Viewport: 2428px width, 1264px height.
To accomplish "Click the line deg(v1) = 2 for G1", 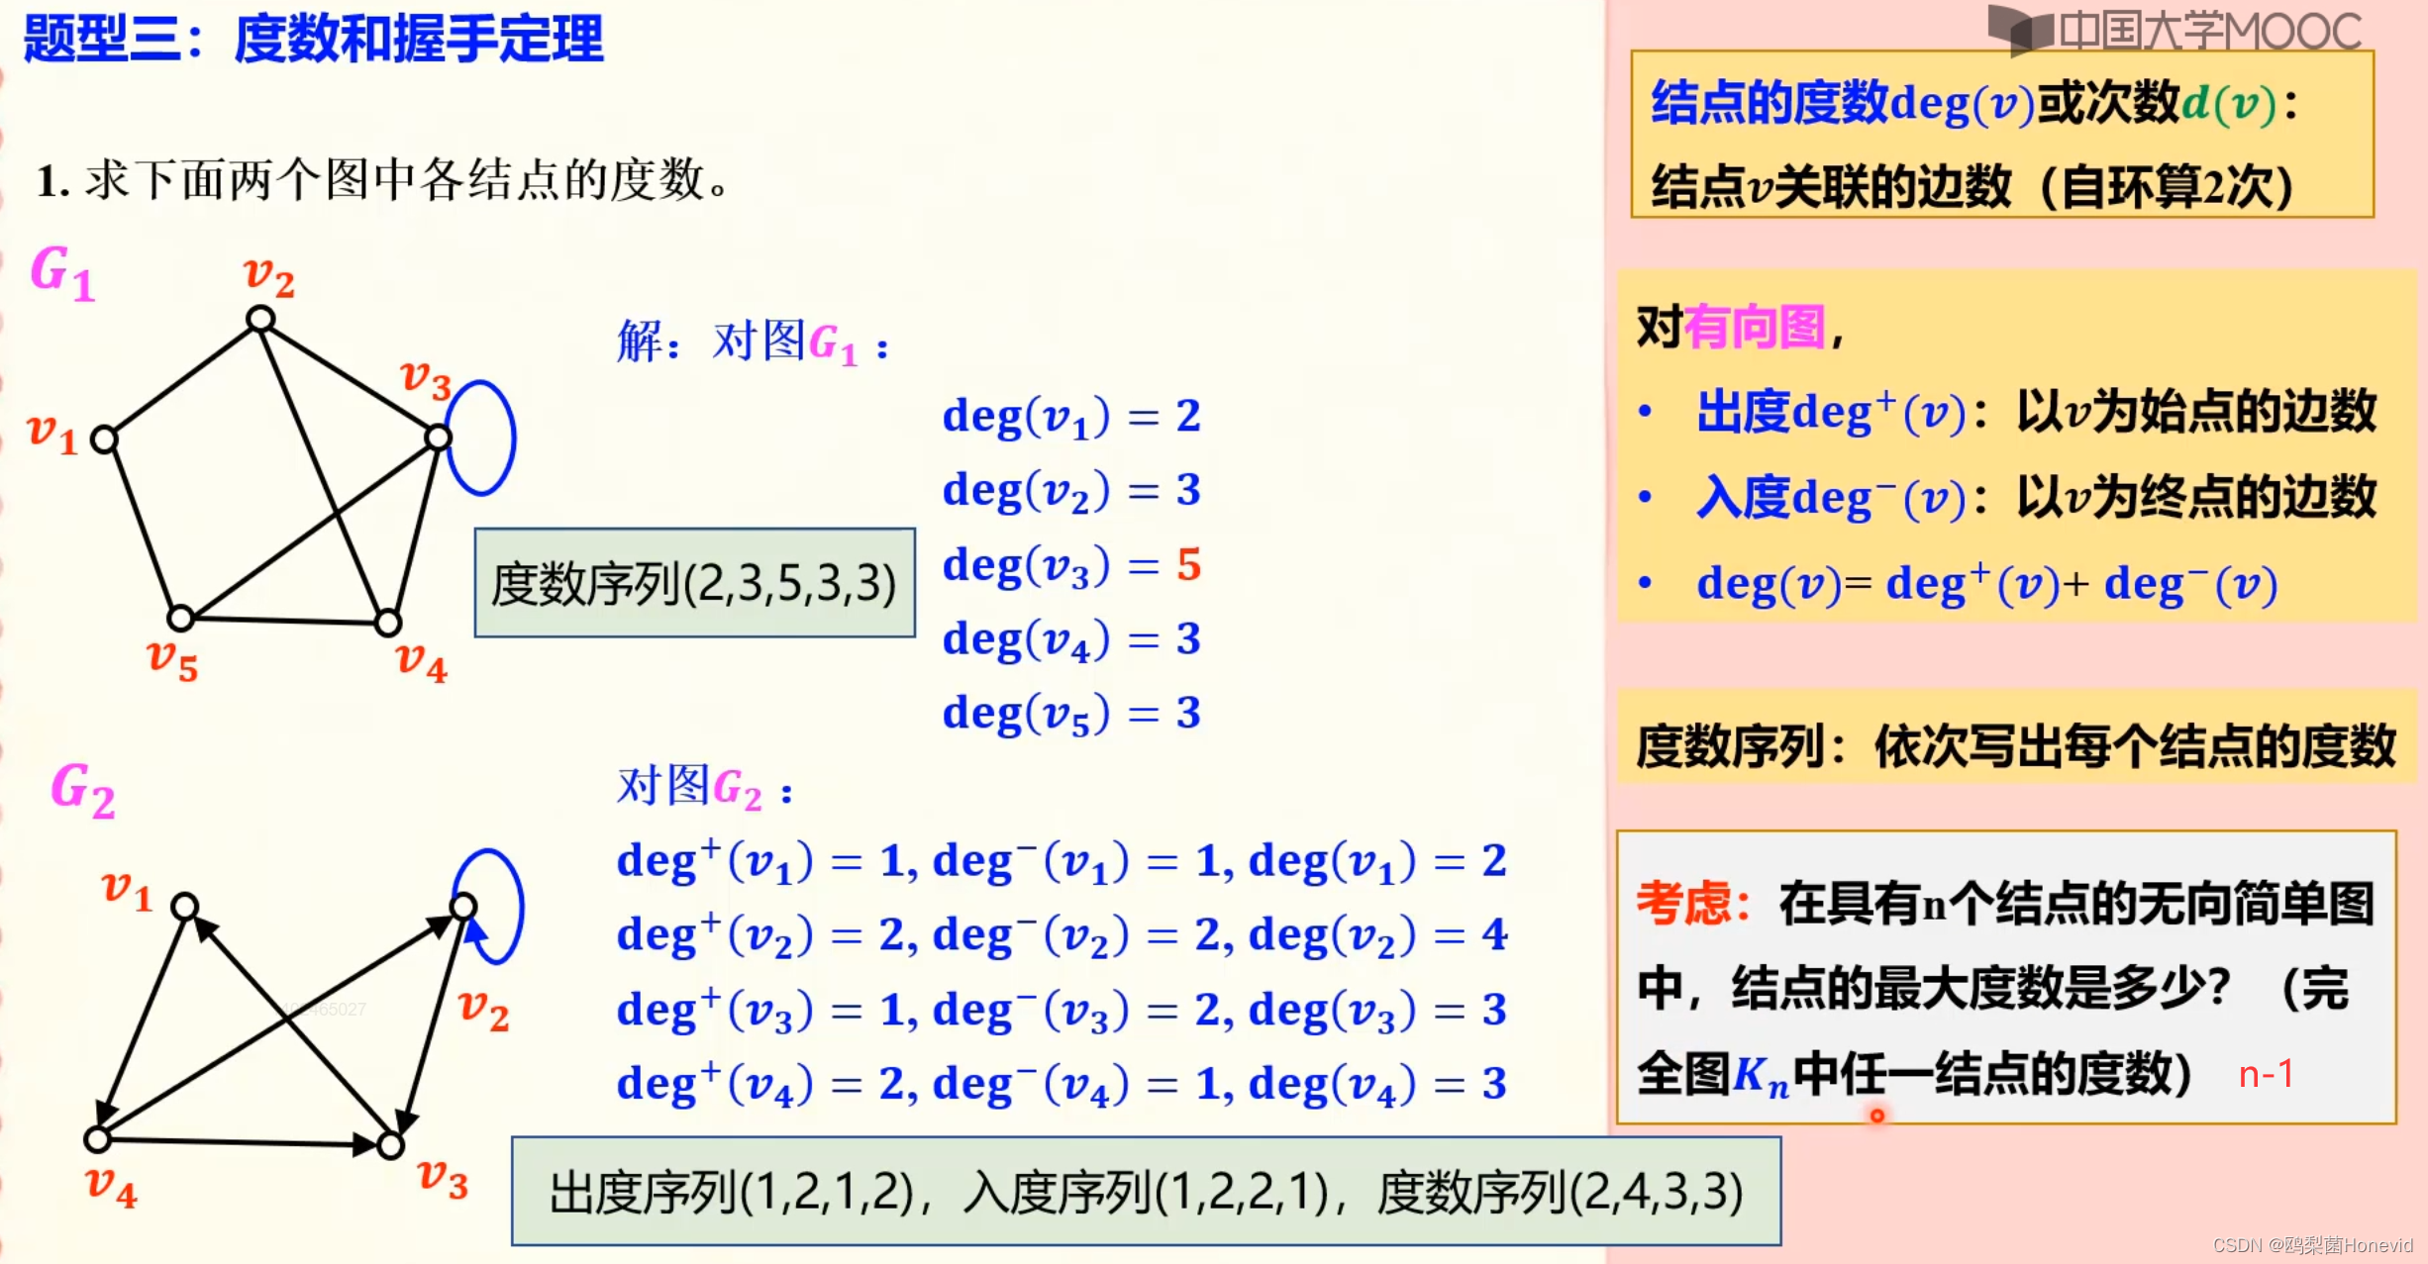I will click(x=1071, y=416).
